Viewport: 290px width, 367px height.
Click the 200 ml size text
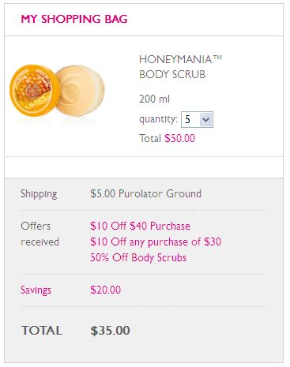pos(154,99)
